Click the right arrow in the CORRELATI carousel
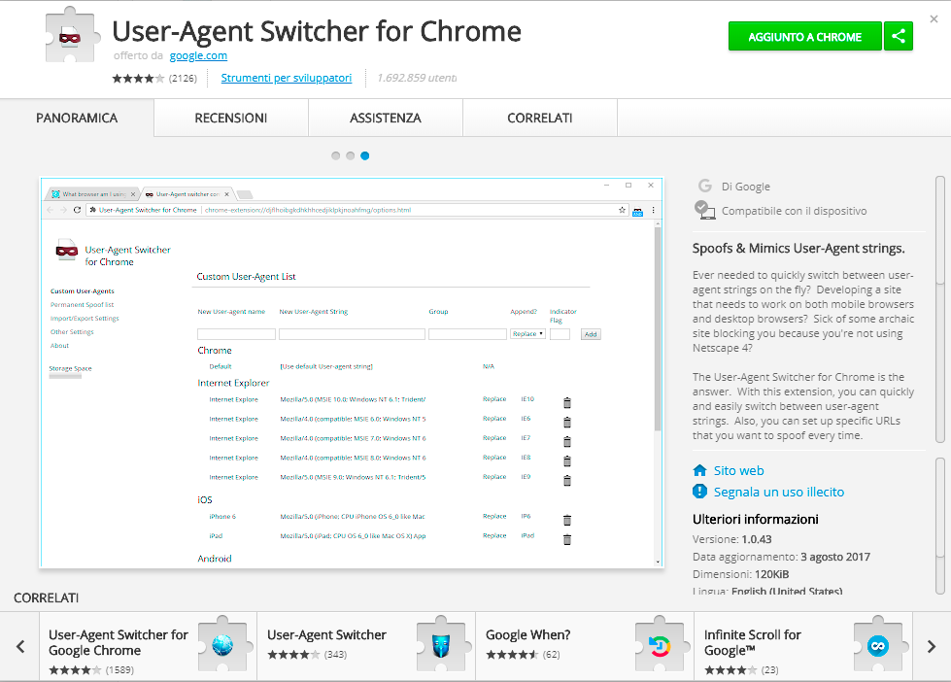 931,645
